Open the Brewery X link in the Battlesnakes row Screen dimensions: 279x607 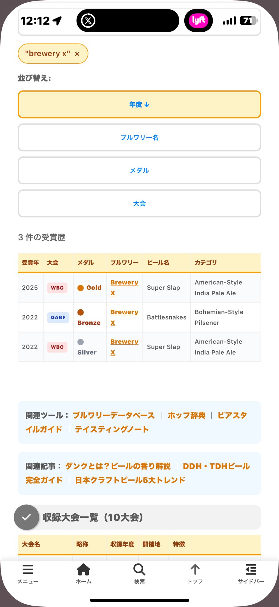point(124,317)
